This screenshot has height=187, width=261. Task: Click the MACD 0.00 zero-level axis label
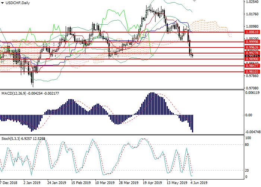[x=249, y=115]
